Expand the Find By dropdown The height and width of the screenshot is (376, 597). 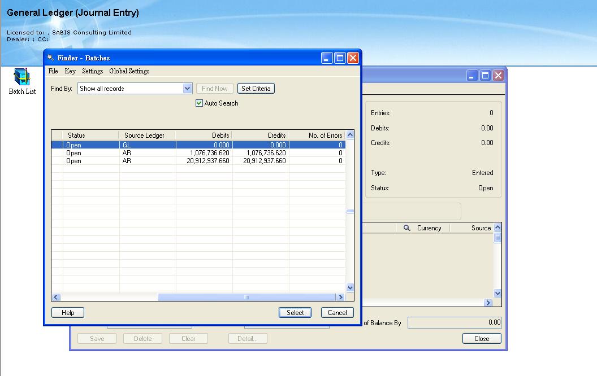pyautogui.click(x=188, y=89)
